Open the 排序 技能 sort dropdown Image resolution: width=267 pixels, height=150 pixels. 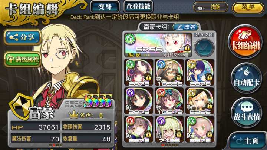[x=211, y=7]
